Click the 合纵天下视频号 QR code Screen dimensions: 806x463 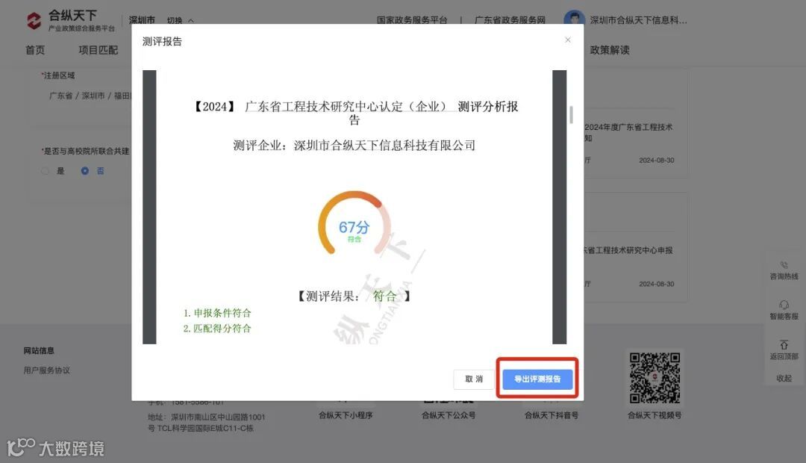tap(655, 378)
